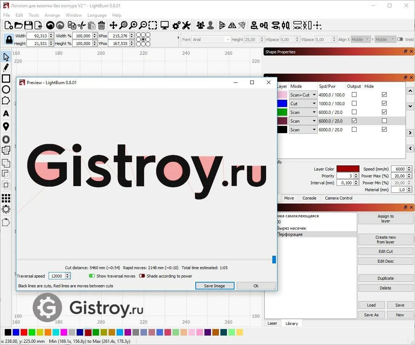This screenshot has width=415, height=345.
Task: Select the Polygon tool
Action: (x=6, y=100)
